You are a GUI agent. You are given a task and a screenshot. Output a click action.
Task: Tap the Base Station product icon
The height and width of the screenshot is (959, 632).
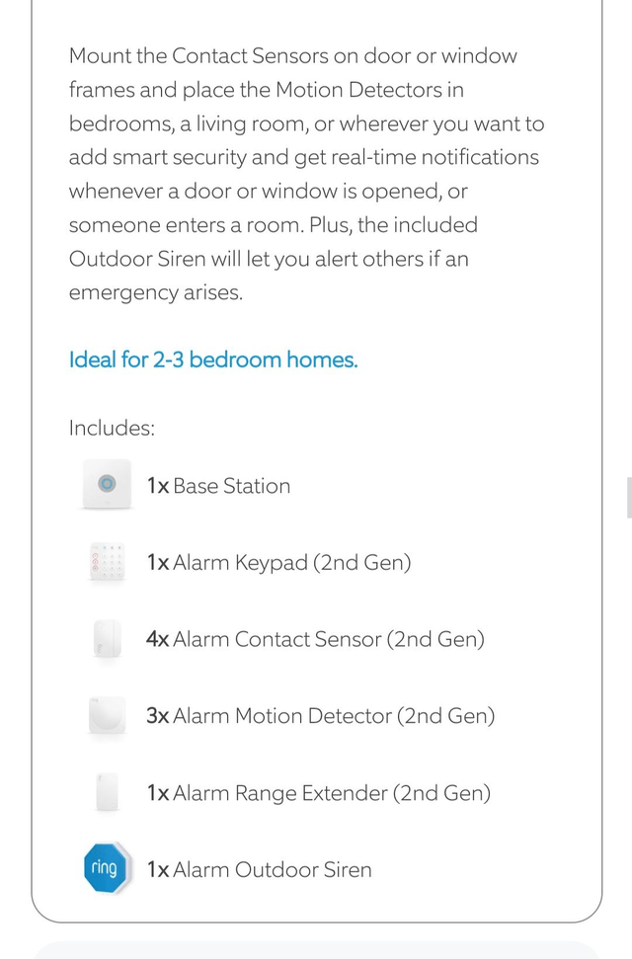click(108, 485)
